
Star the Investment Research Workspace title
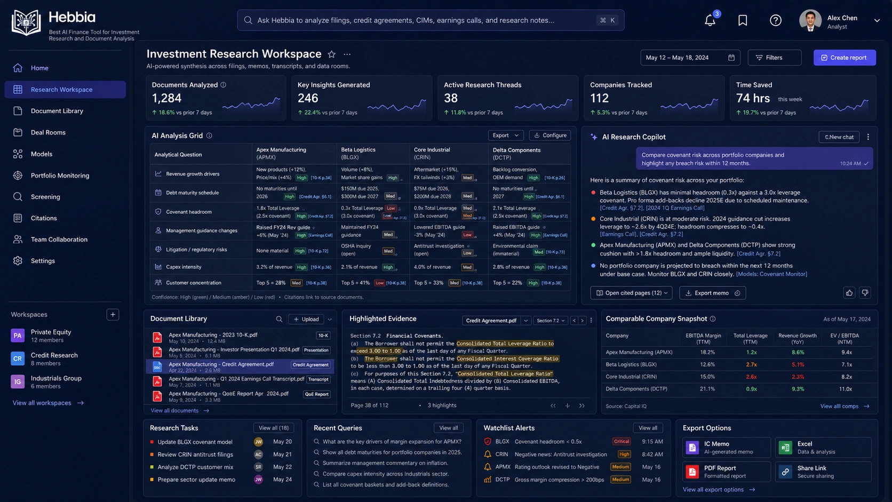(x=331, y=54)
